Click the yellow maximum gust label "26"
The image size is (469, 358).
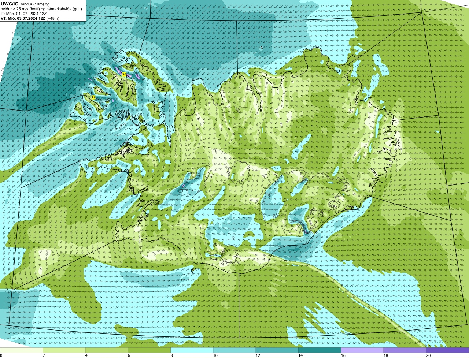tap(93, 97)
